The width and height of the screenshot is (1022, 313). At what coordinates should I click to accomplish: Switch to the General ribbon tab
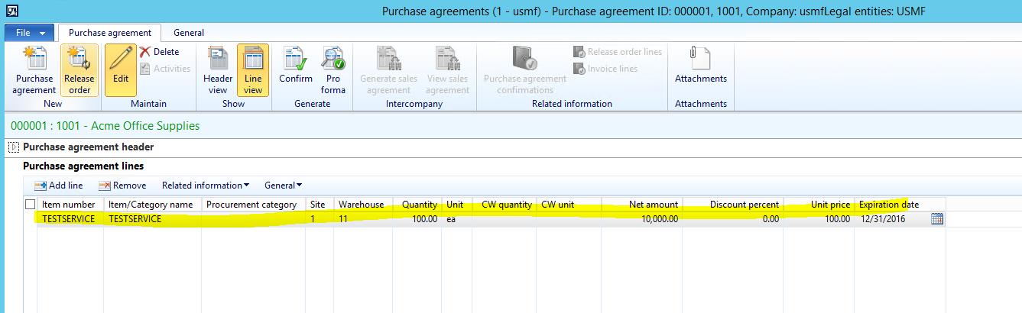click(x=188, y=33)
